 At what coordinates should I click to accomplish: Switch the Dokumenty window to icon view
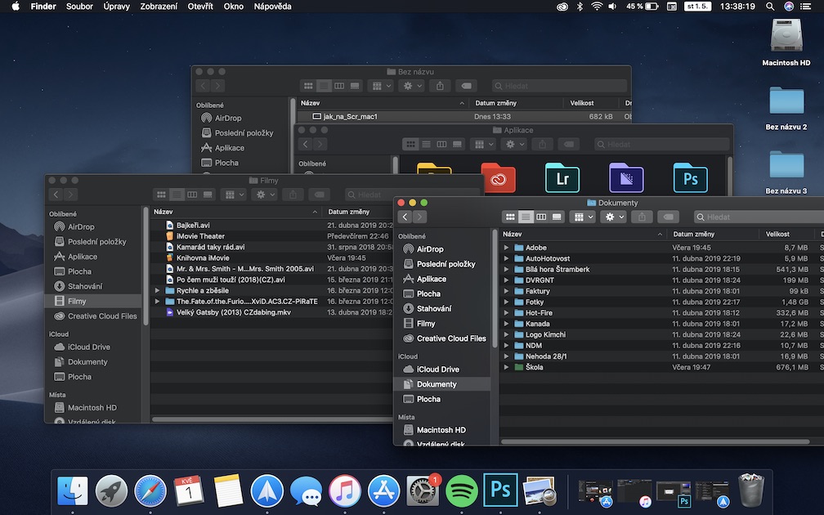tap(511, 217)
